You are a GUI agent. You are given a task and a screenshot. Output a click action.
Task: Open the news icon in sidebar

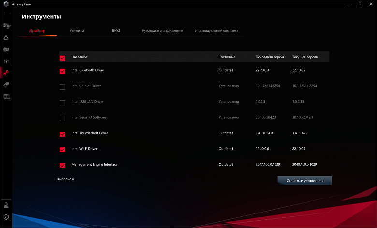(x=6, y=96)
